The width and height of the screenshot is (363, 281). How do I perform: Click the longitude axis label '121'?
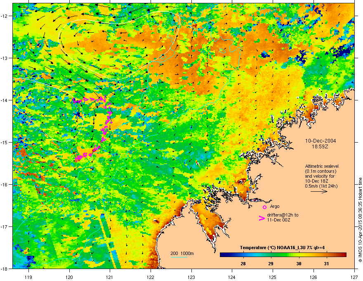pyautogui.click(x=110, y=277)
